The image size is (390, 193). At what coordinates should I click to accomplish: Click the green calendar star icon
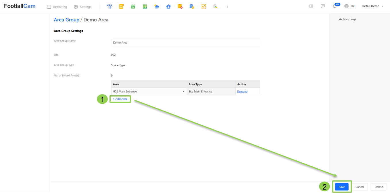click(x=133, y=6)
